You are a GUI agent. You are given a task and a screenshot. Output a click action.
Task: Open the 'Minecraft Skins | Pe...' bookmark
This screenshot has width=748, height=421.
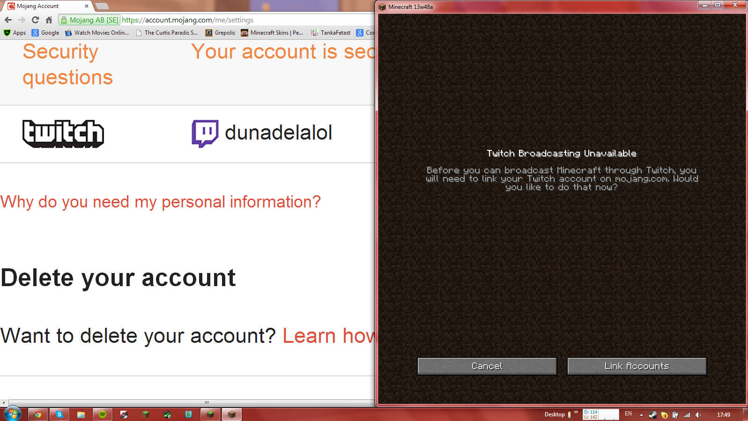(x=272, y=33)
